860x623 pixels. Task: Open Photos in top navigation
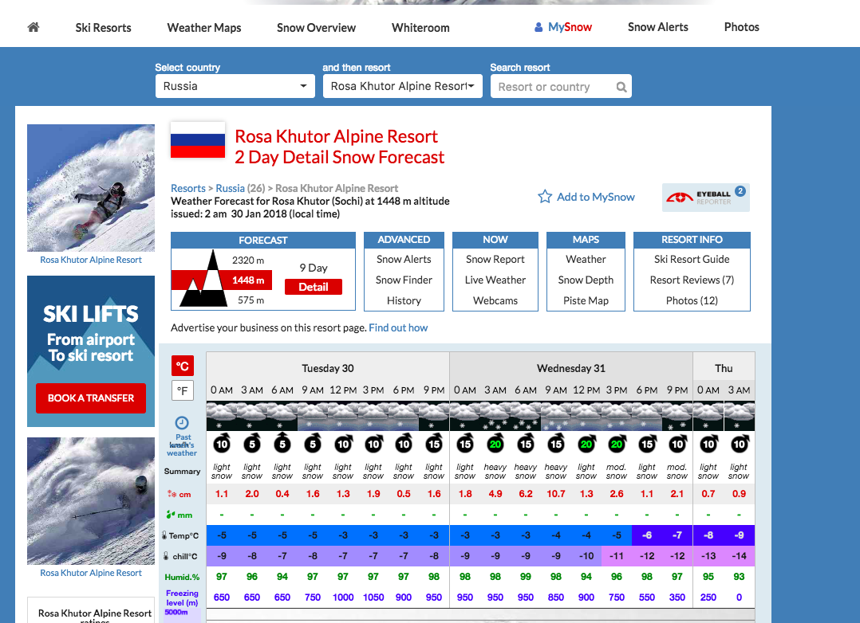[x=742, y=27]
